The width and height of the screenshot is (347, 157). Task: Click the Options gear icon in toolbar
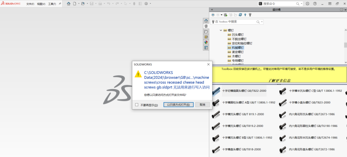tap(146, 4)
